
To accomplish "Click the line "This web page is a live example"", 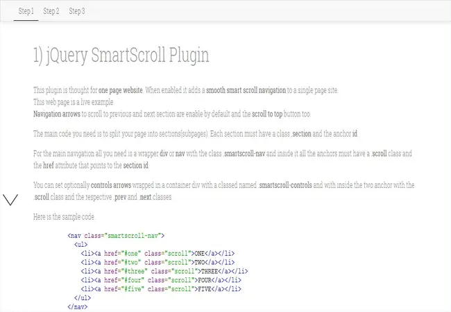I will coord(74,102).
